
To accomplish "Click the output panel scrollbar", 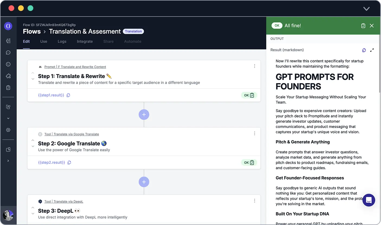I will (x=380, y=64).
